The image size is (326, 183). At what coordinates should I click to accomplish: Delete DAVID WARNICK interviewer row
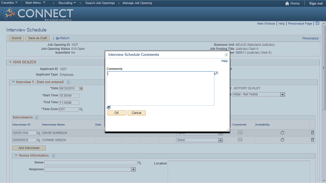point(312,133)
